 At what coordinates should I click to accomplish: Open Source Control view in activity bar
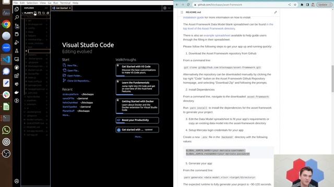(x=17, y=26)
